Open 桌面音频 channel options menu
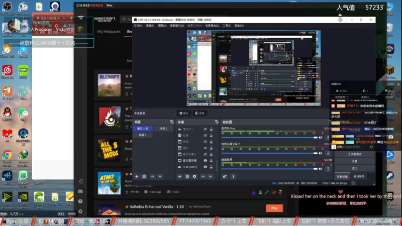The width and height of the screenshot is (402, 226). [328, 169]
